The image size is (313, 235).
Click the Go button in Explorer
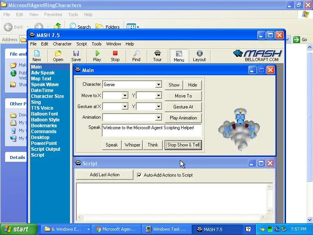(300, 40)
